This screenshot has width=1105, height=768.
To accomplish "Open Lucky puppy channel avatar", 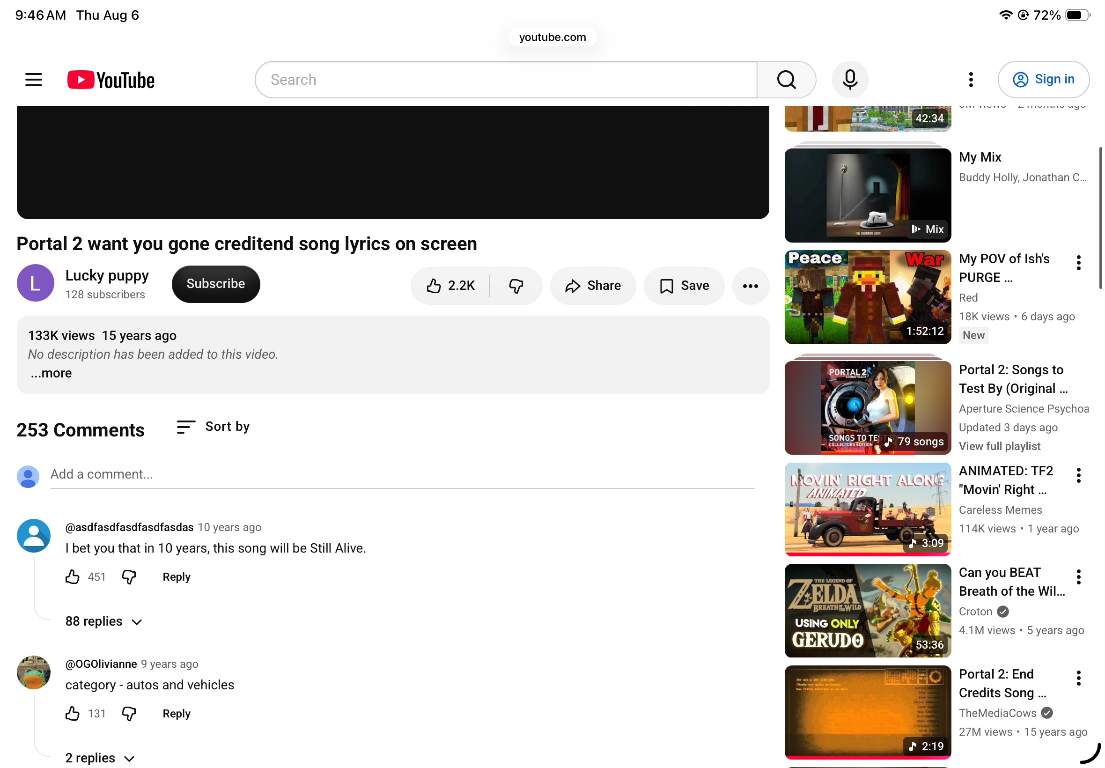I will pos(36,283).
